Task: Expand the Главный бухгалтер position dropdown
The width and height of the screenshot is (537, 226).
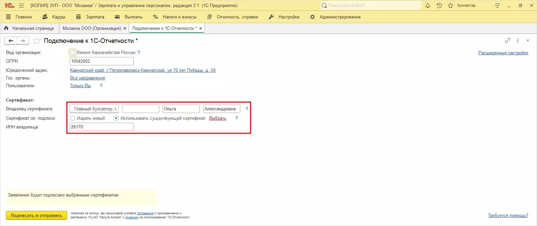Action: click(94, 109)
